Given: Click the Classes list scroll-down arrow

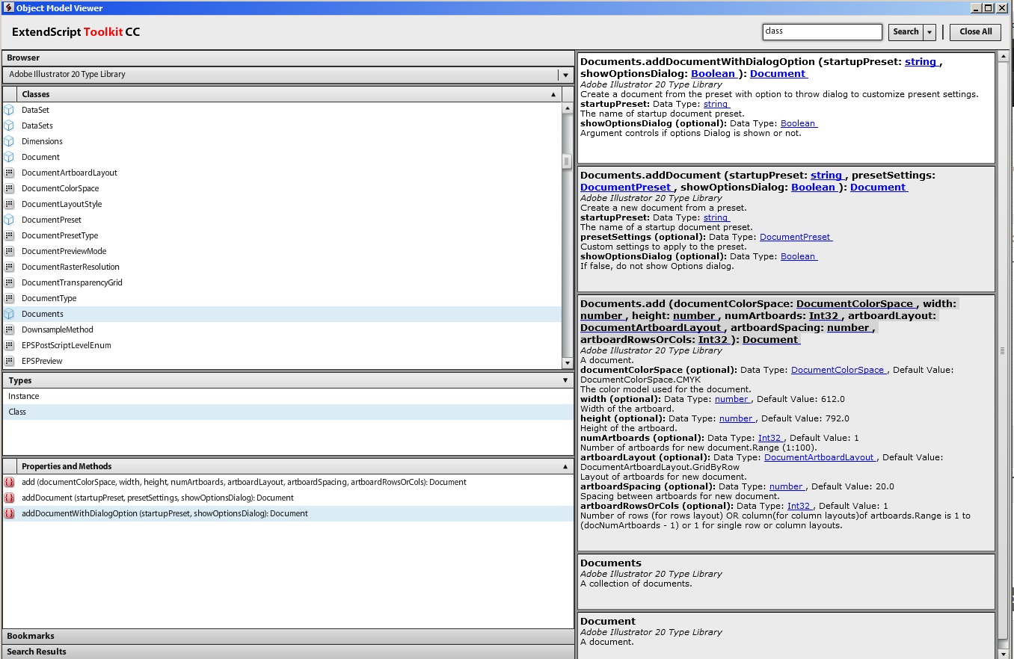Looking at the screenshot, I should [x=567, y=363].
